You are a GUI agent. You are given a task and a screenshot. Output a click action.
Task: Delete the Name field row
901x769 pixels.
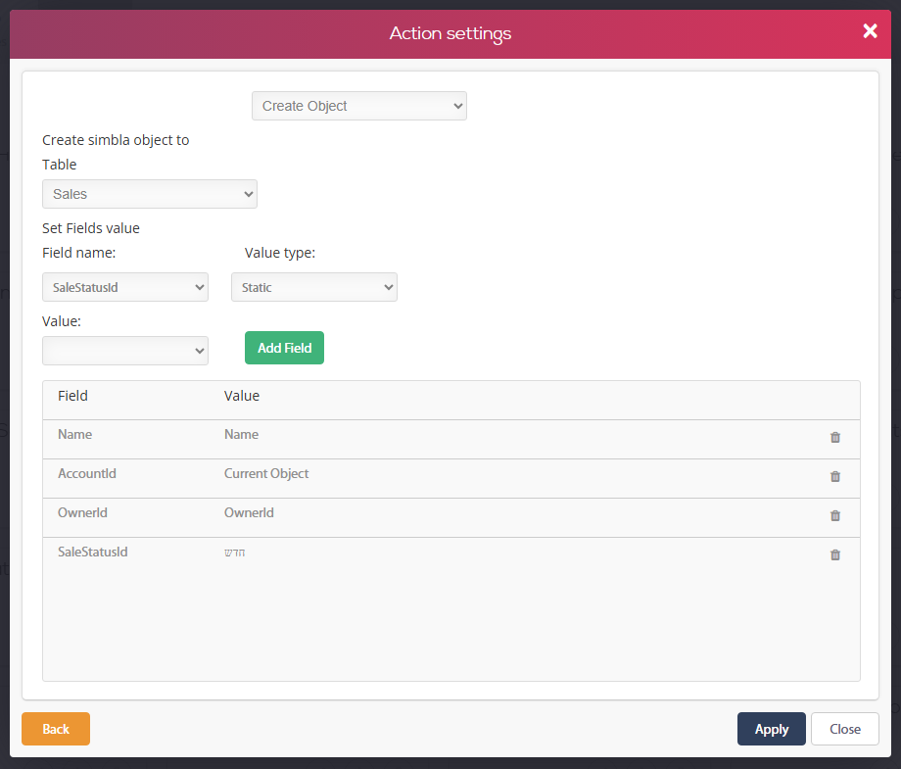pos(835,437)
